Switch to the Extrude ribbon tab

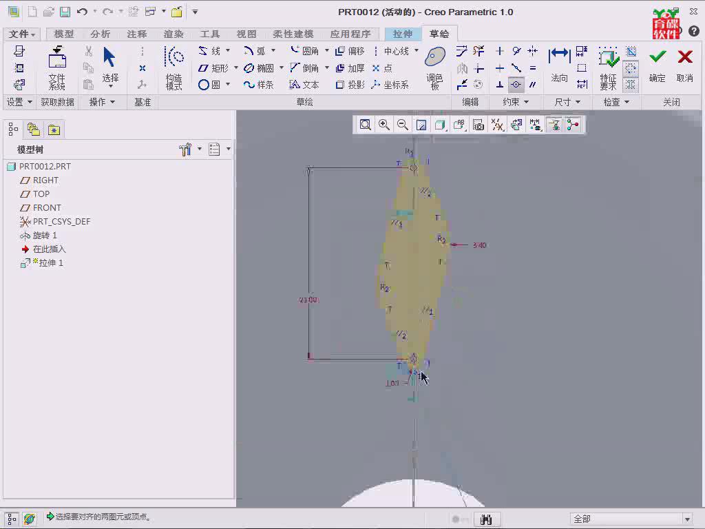coord(402,34)
